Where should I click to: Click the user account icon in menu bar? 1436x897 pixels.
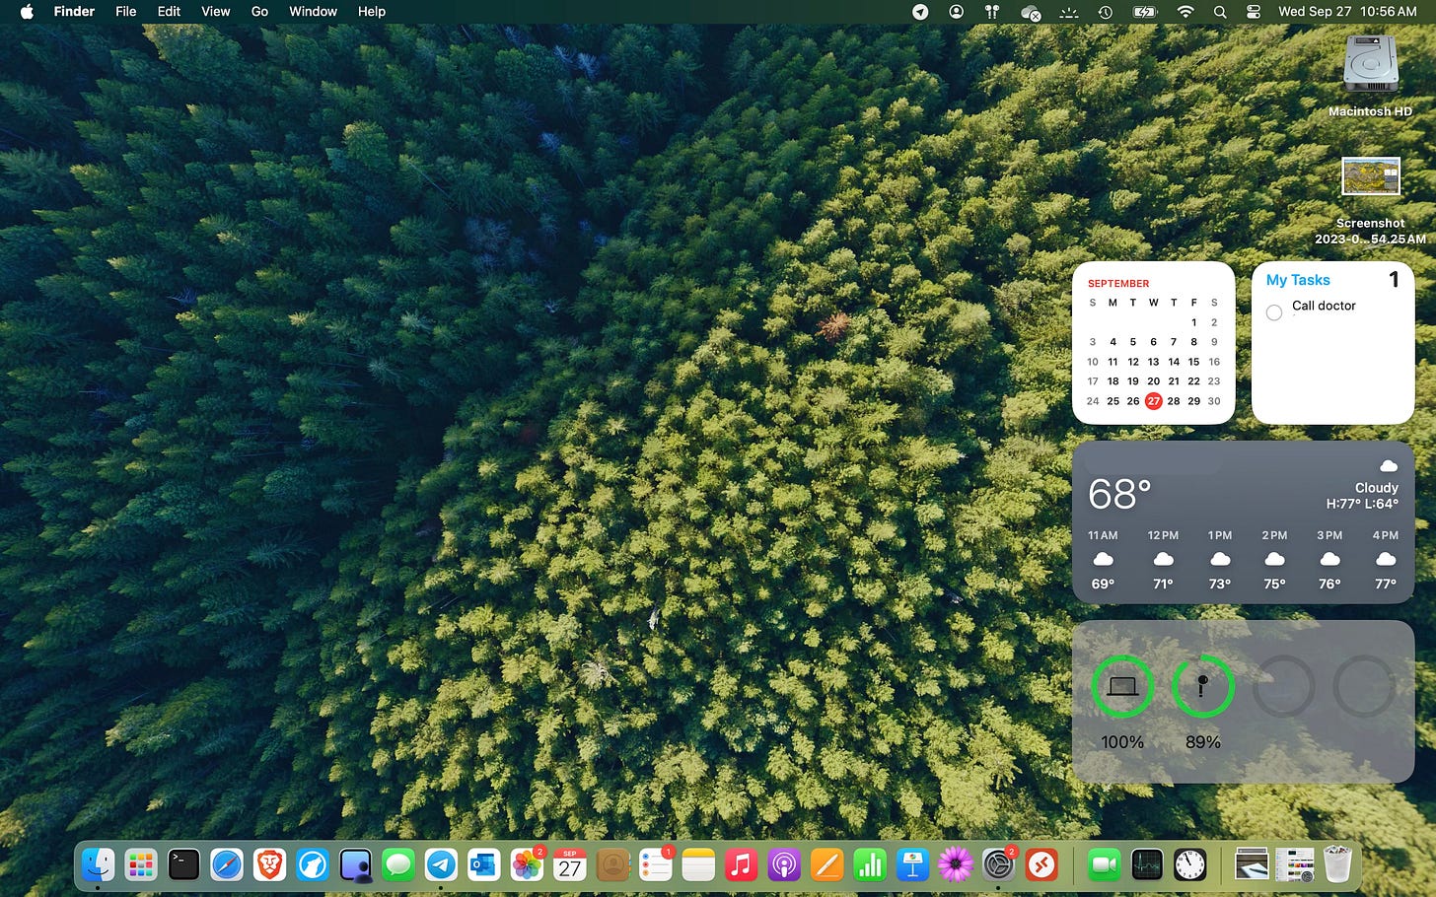pos(956,12)
